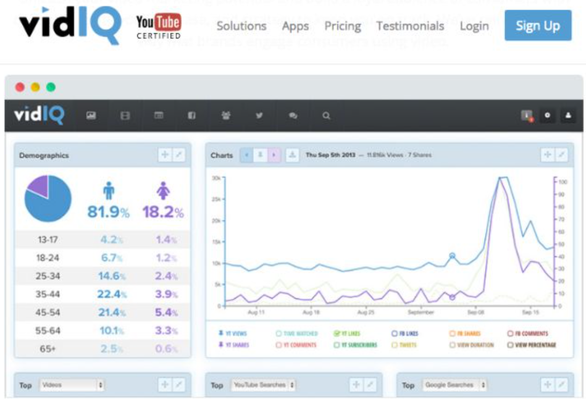
Task: Click purple marker on chart line
Action: tap(452, 297)
